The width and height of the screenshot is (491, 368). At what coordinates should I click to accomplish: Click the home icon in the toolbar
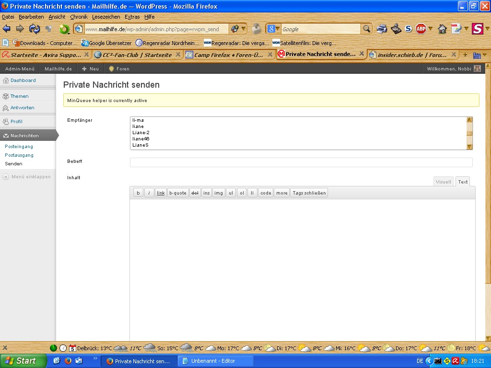coord(442,29)
